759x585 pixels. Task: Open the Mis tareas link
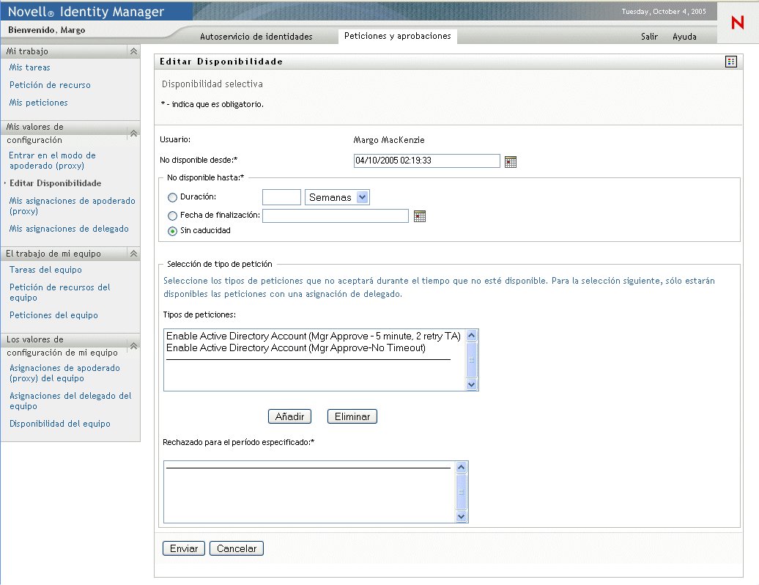pyautogui.click(x=30, y=67)
